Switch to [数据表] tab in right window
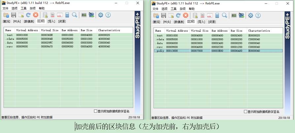 click(179, 22)
